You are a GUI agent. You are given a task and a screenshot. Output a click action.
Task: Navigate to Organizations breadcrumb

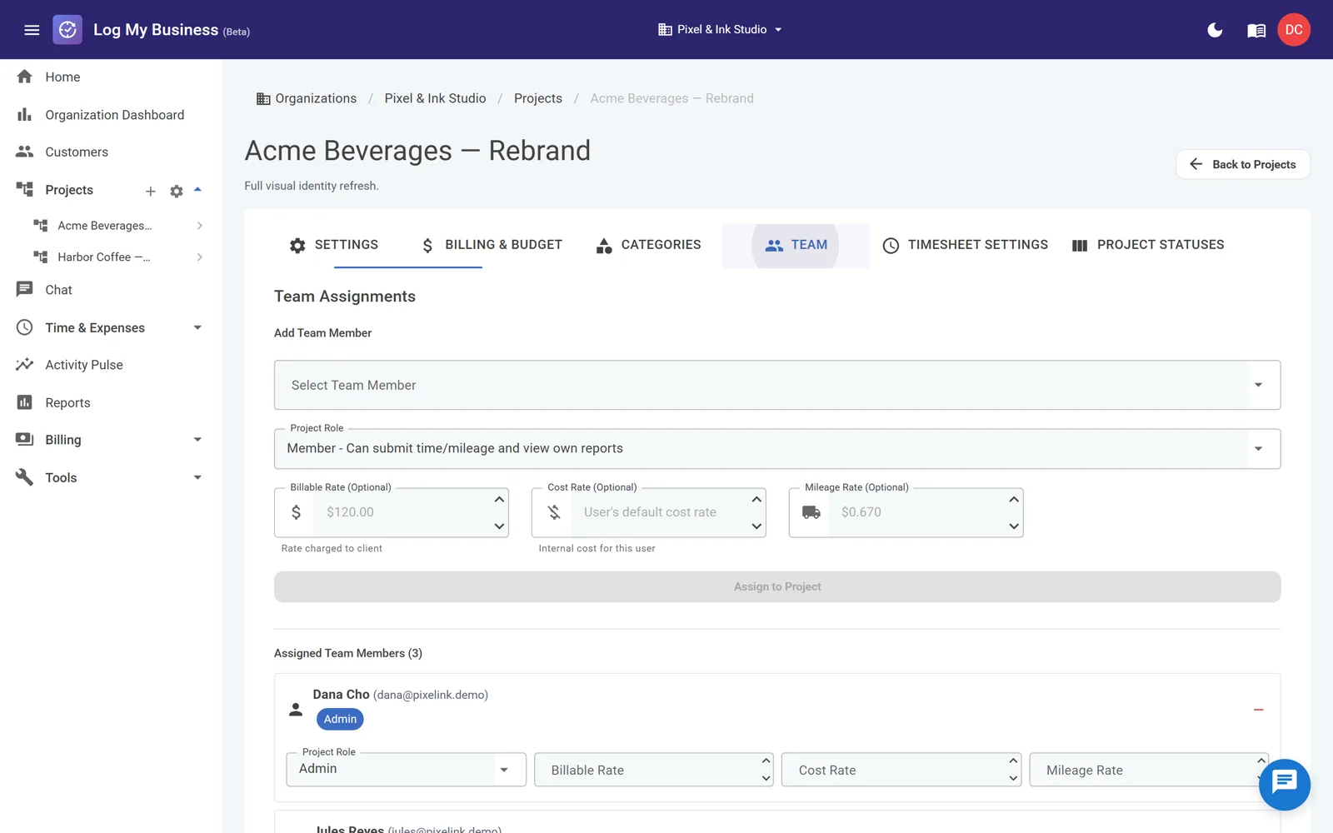click(307, 98)
